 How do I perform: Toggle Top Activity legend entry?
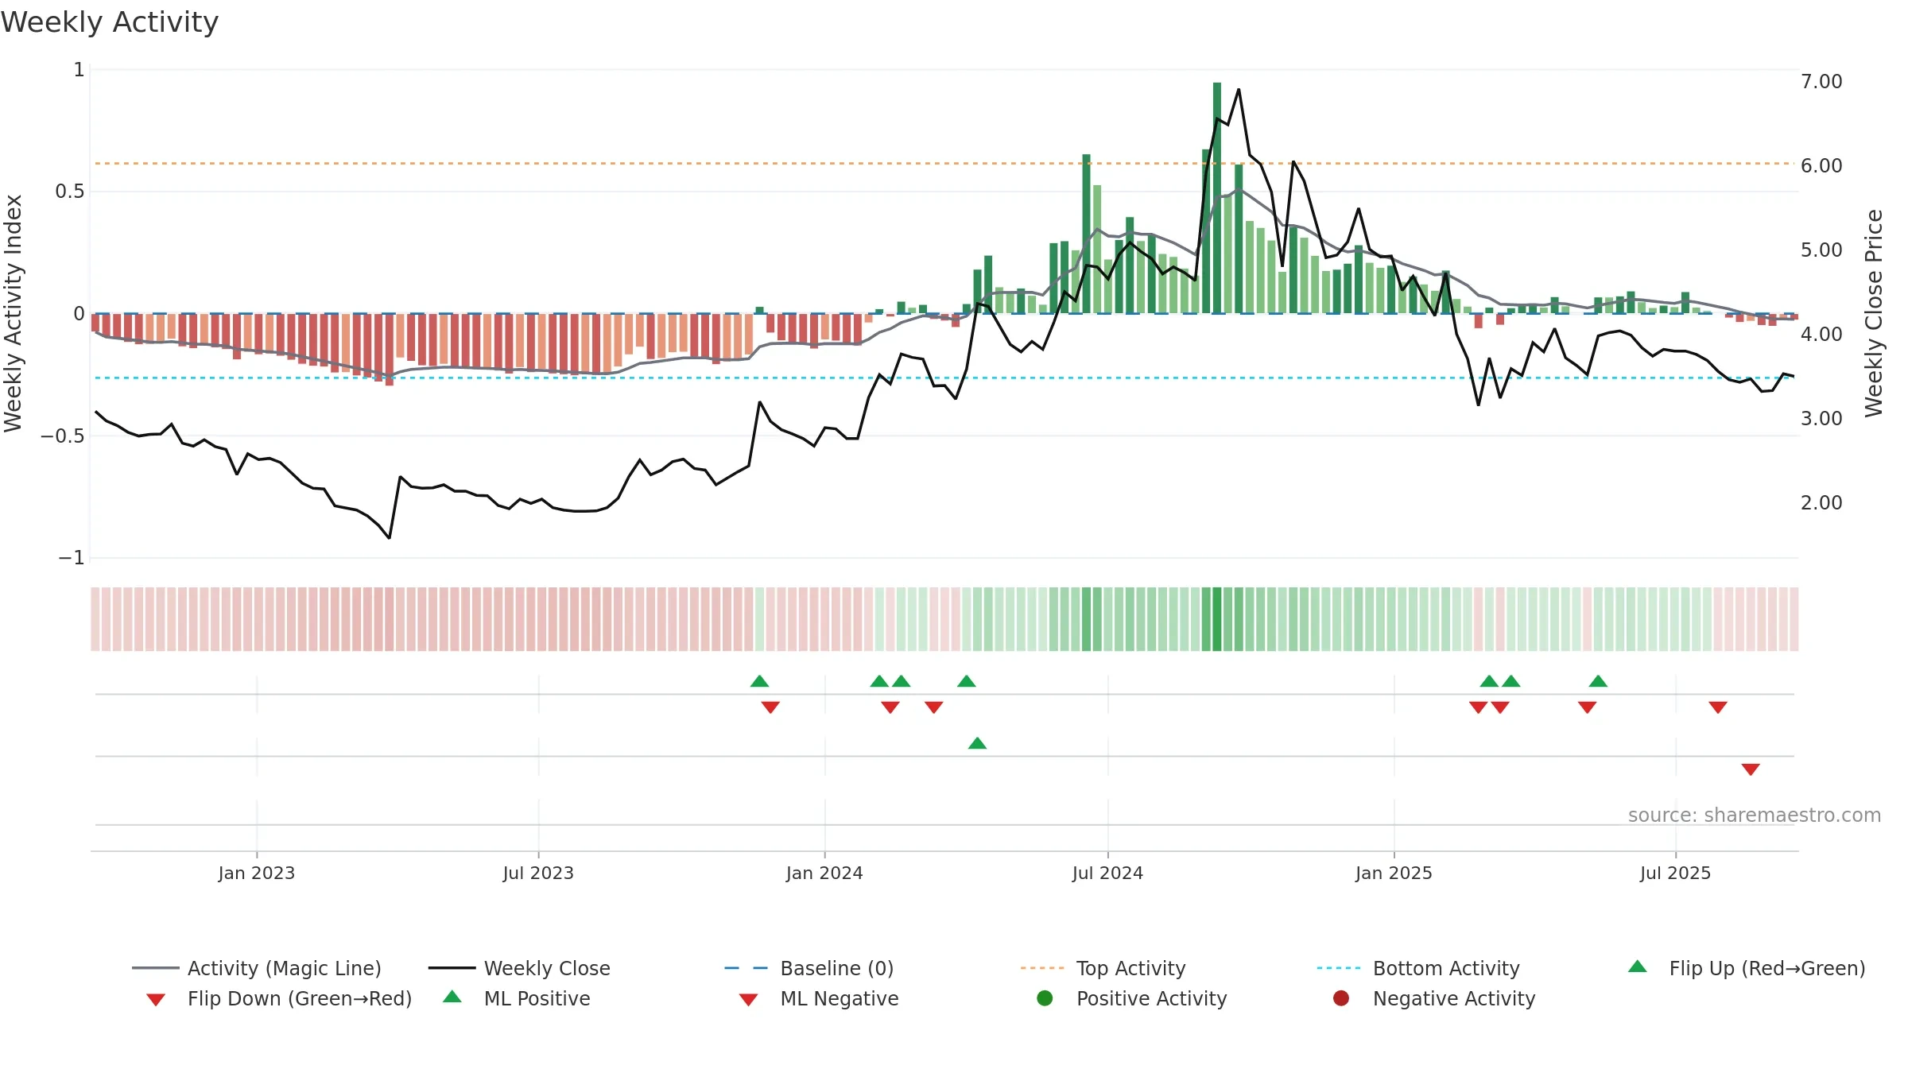tap(1103, 968)
